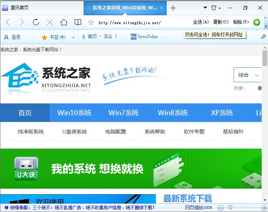
Task: Click the browser back arrow
Action: (x=8, y=22)
